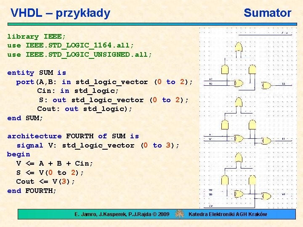Click the line "architecture FOURTH of SUM is"
The height and width of the screenshot is (227, 303).
pos(73,136)
